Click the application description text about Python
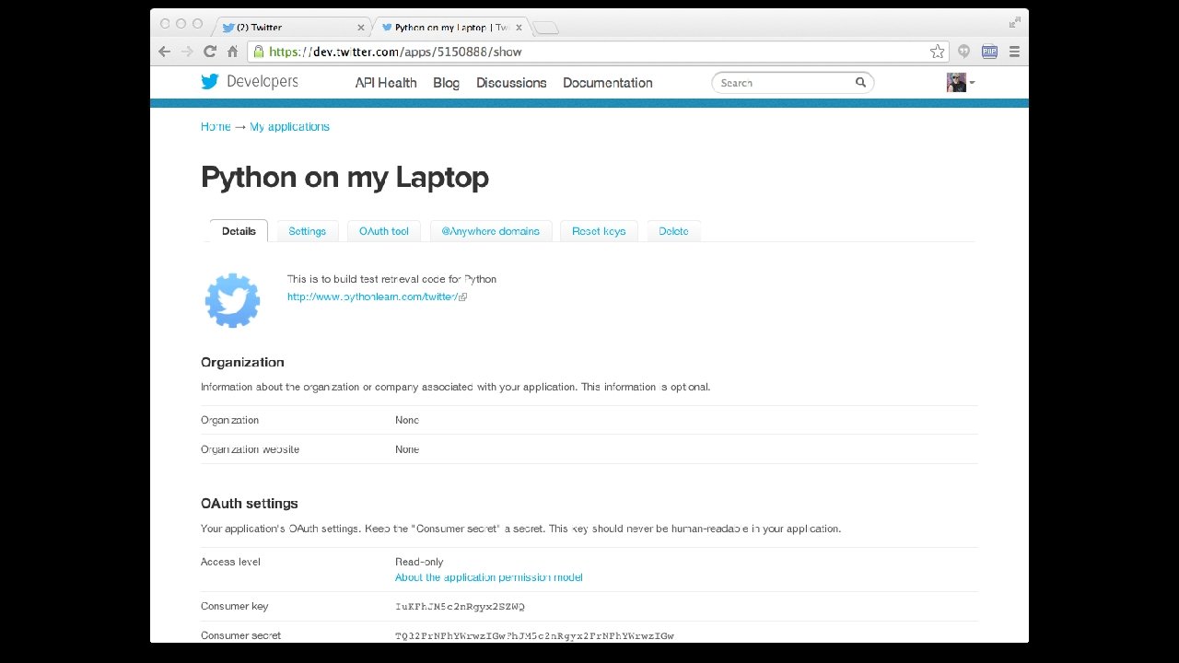The width and height of the screenshot is (1179, 663). (391, 279)
